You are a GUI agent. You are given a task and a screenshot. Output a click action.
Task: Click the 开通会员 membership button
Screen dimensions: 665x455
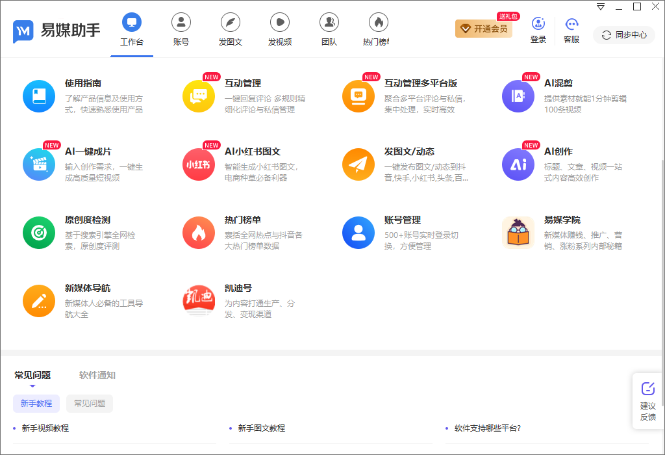(483, 29)
